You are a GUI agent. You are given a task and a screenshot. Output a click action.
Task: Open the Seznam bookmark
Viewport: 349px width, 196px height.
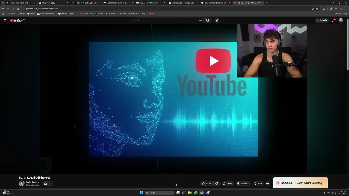tap(67, 14)
